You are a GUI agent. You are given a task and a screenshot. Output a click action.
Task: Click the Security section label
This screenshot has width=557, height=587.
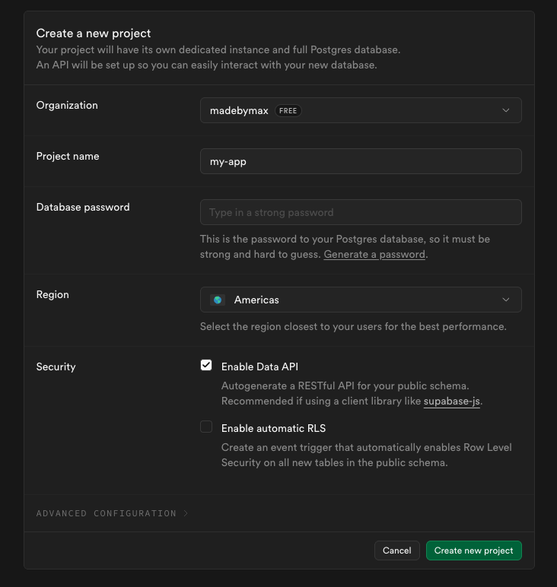56,366
